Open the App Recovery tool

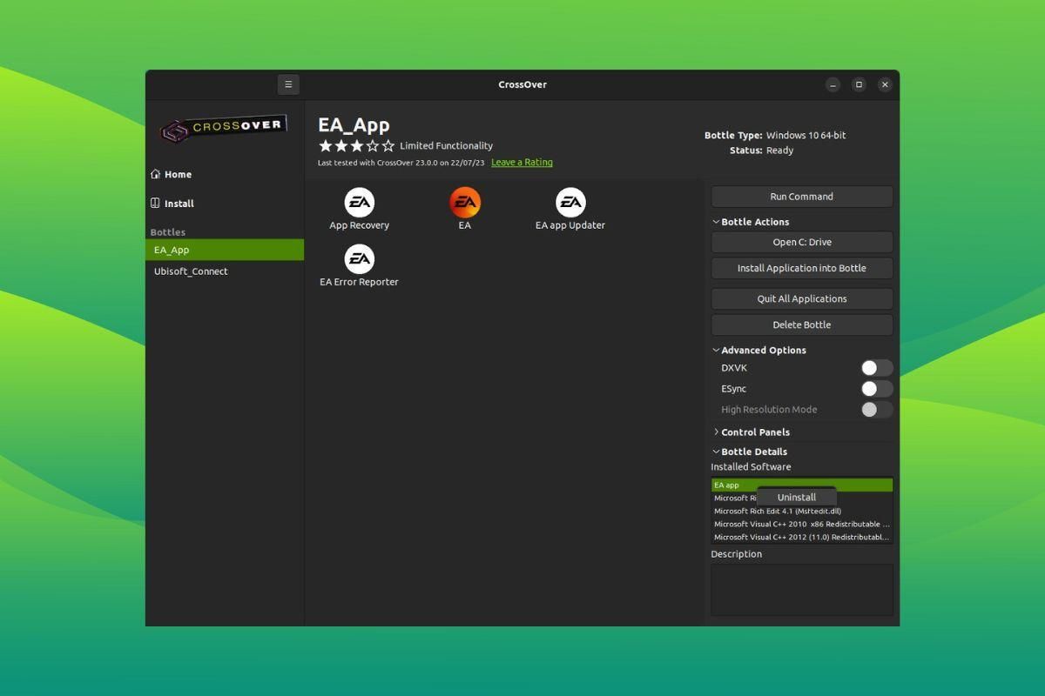coord(359,202)
